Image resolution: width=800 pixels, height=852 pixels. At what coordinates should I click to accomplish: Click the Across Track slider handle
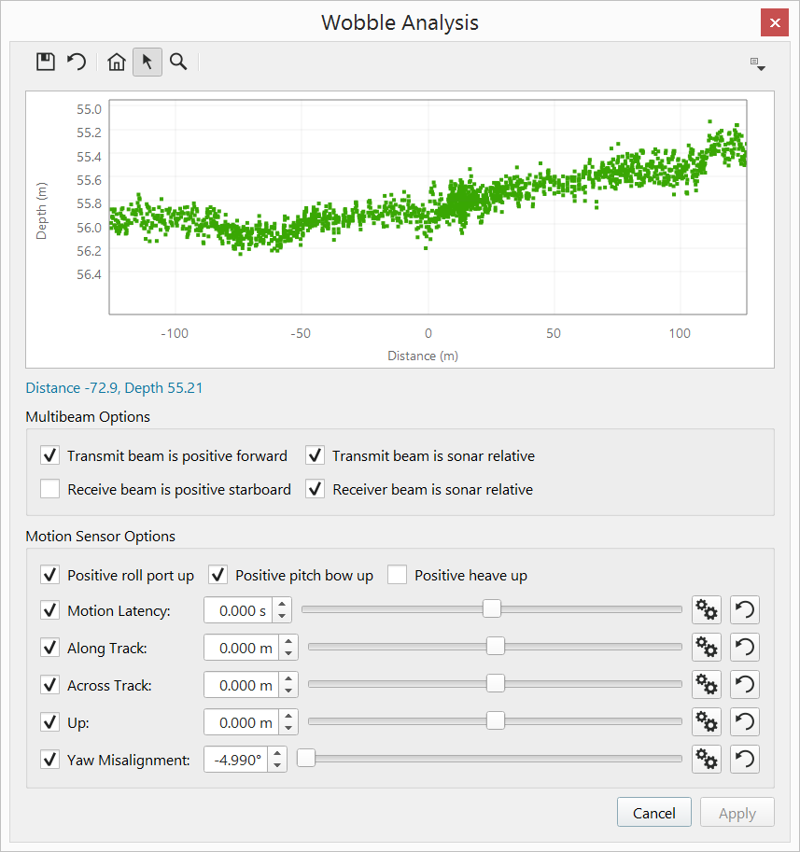[496, 685]
